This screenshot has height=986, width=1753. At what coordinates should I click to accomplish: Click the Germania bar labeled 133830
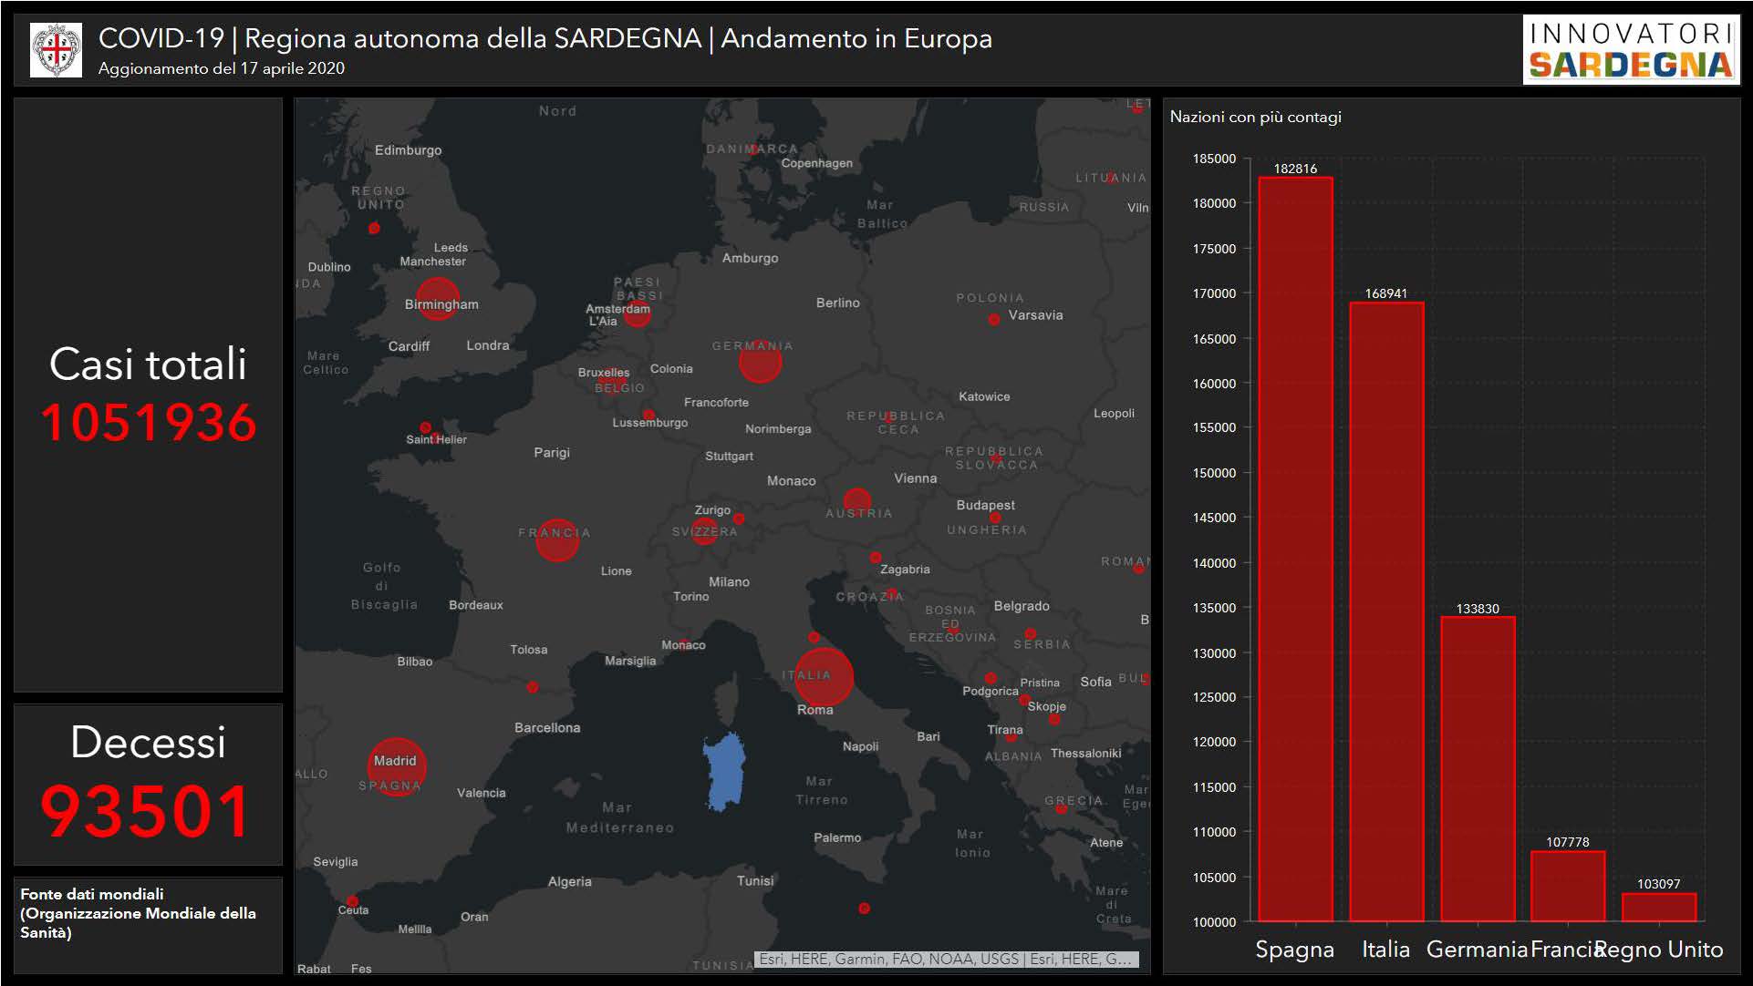click(x=1478, y=768)
